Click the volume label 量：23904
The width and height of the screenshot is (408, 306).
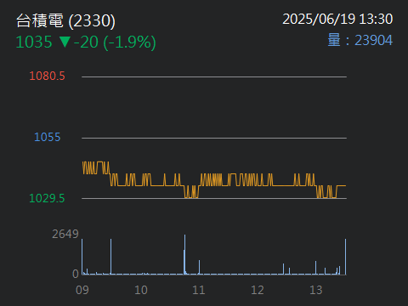point(360,40)
